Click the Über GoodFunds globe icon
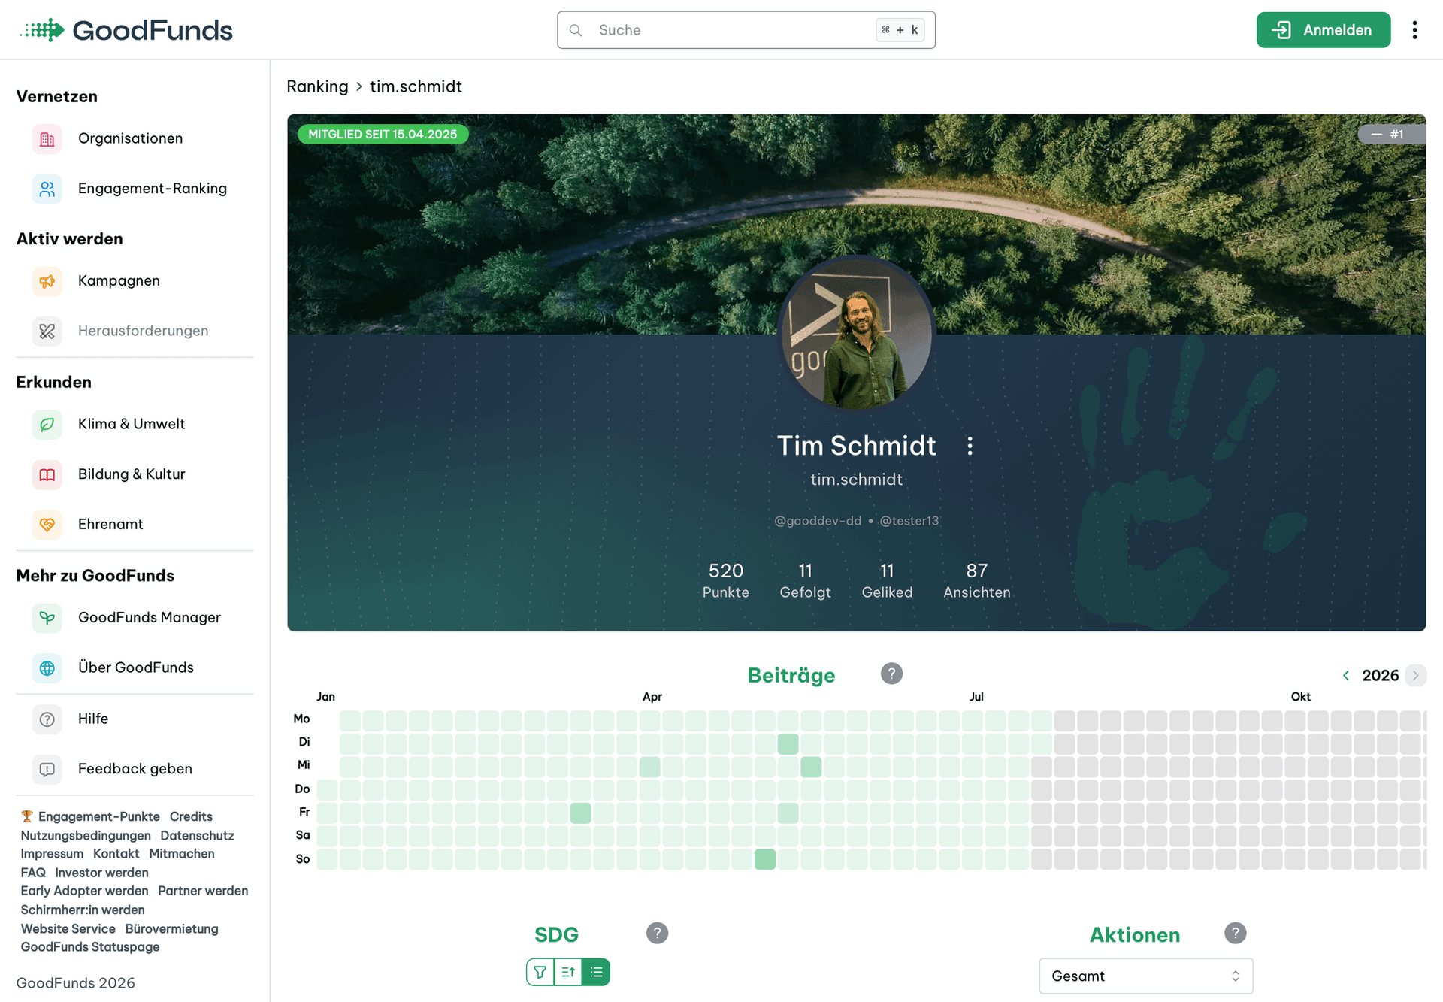Screen dimensions: 1443x1002 point(47,667)
